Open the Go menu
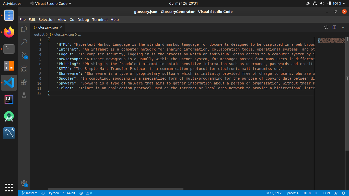 click(72, 20)
